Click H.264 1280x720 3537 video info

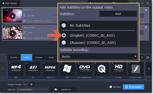click(x=39, y=38)
